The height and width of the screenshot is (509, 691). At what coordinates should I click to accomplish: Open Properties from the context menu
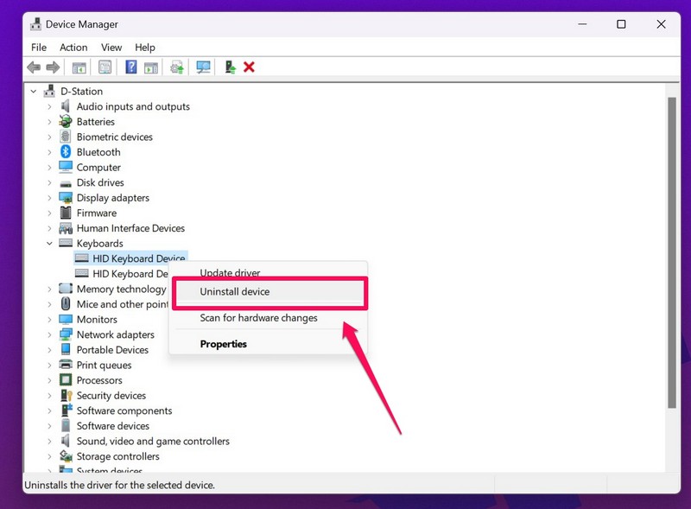pos(224,343)
